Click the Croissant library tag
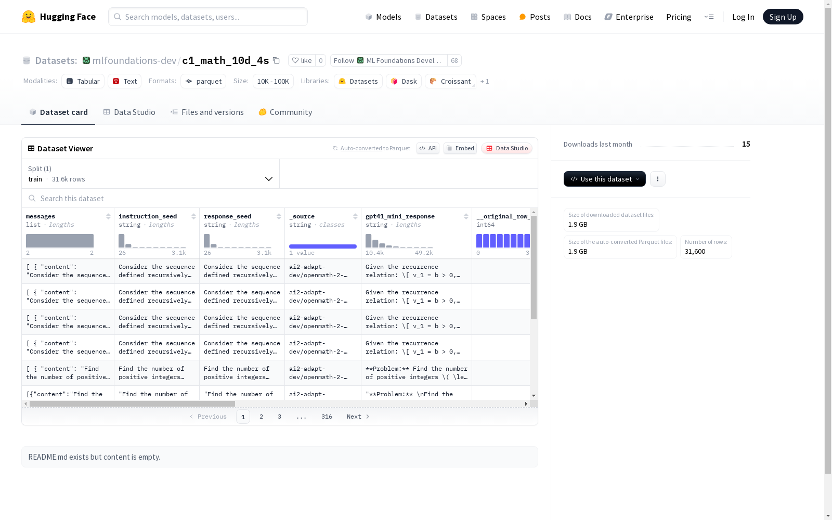Viewport: 832px width, 520px height. click(450, 81)
